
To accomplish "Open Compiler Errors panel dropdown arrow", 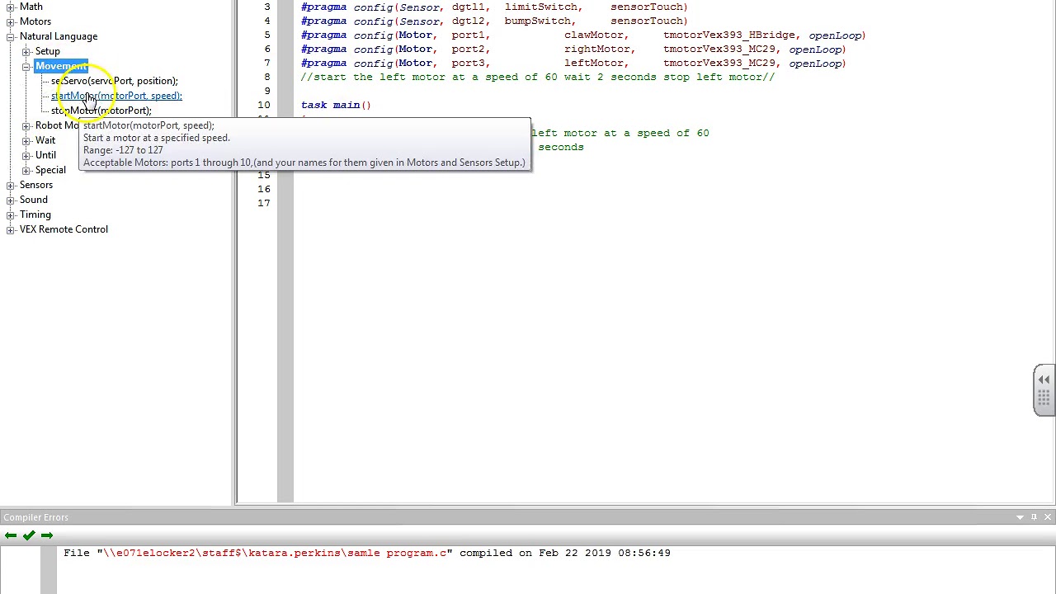I will [1020, 517].
